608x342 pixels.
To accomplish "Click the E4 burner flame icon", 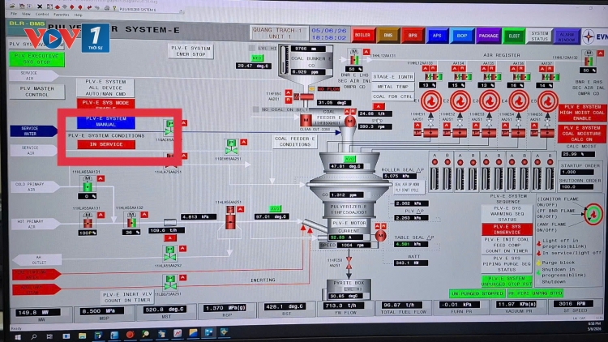I will coord(519,101).
